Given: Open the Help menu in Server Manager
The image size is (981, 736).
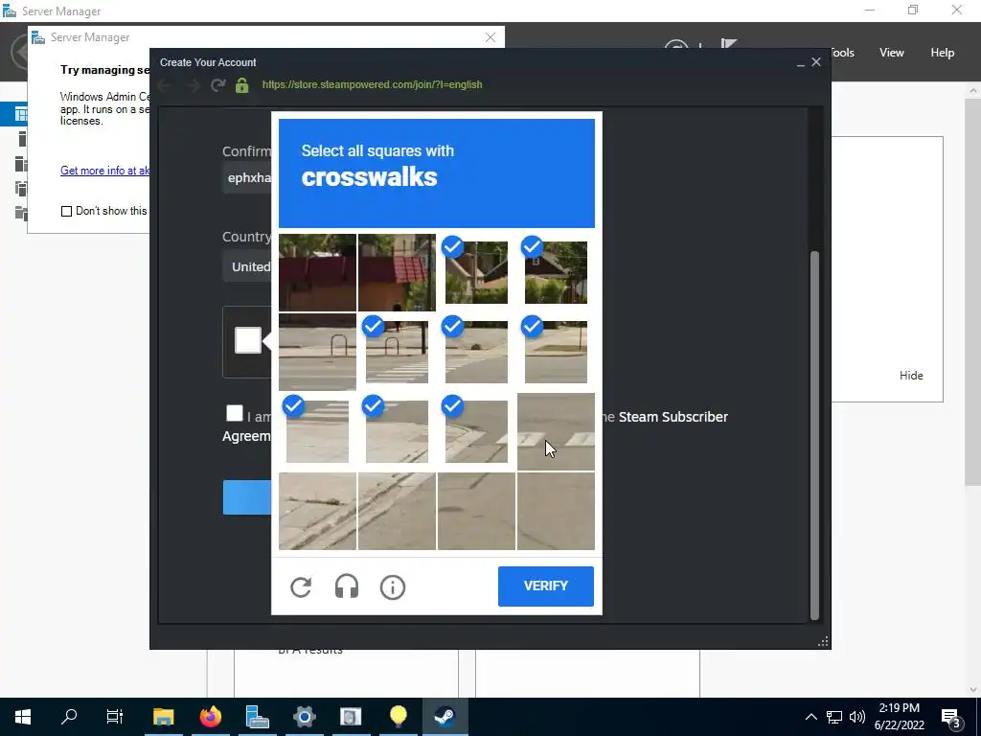Looking at the screenshot, I should coord(943,53).
